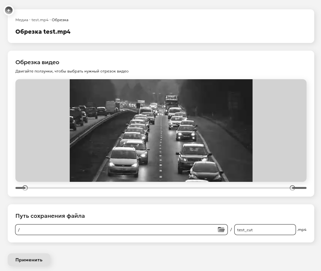Click the Обрезка breadcrumb item

tap(60, 20)
